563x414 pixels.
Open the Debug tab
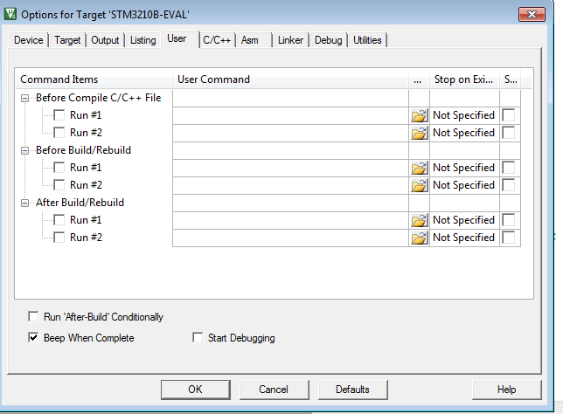(x=328, y=40)
